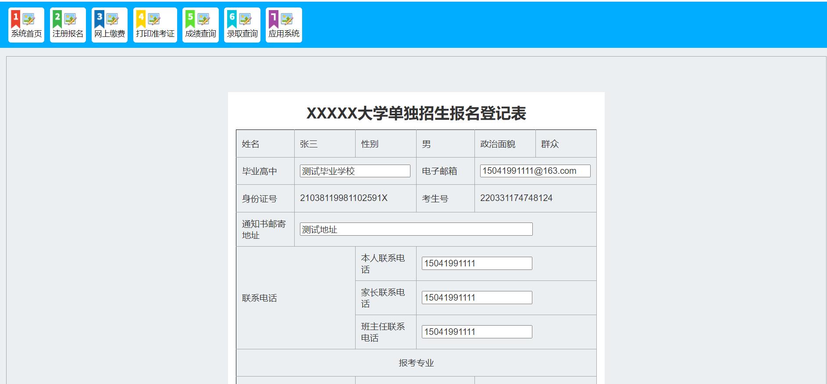Focus the 电子邮箱 input field

[535, 171]
